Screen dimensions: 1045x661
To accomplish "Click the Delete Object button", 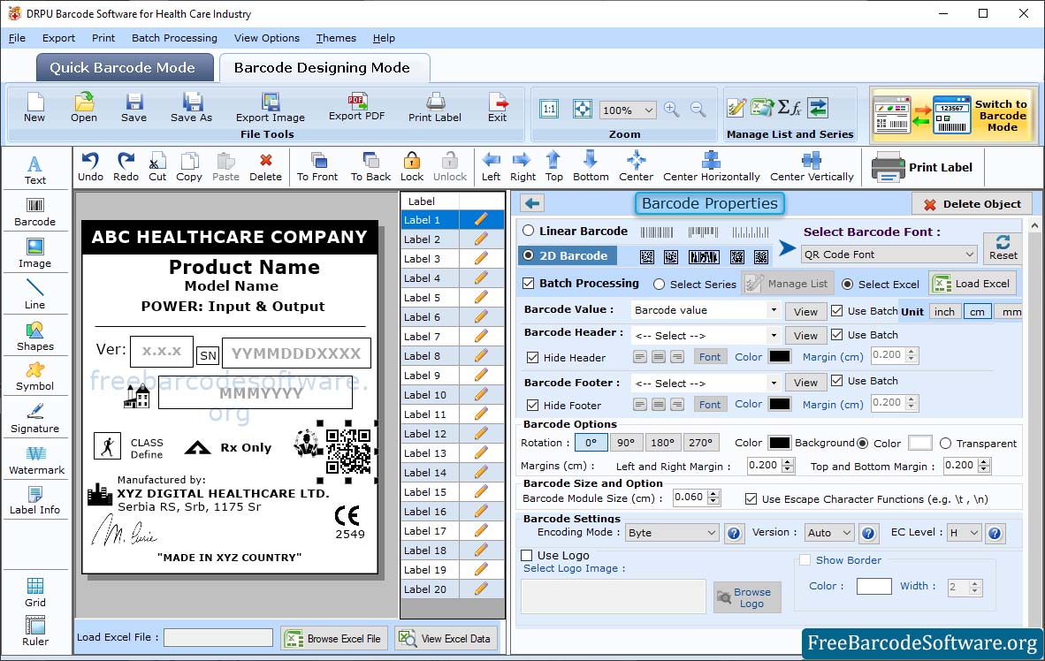I will pyautogui.click(x=971, y=204).
